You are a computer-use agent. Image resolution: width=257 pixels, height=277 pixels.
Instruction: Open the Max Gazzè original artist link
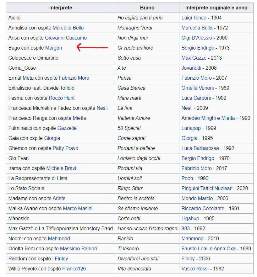[194, 58]
